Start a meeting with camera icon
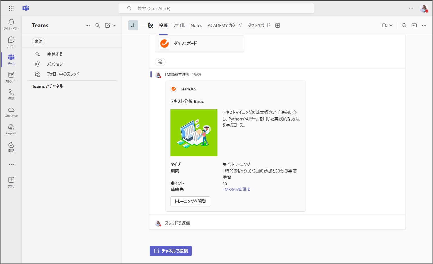The height and width of the screenshot is (264, 433). (x=385, y=25)
